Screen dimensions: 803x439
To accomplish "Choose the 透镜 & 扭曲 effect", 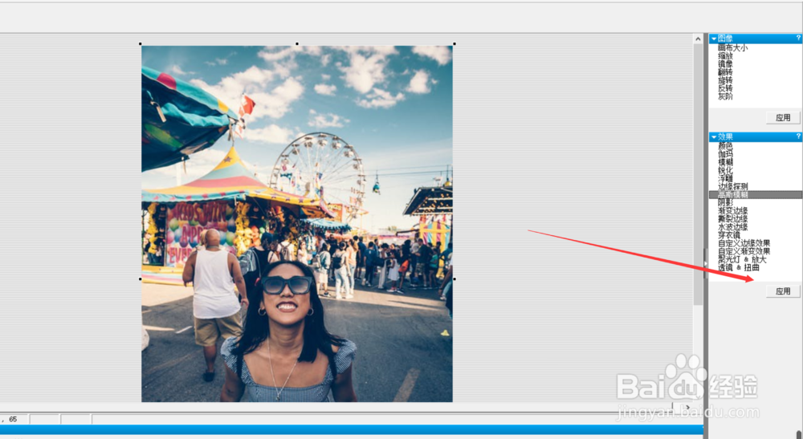I will tap(738, 267).
